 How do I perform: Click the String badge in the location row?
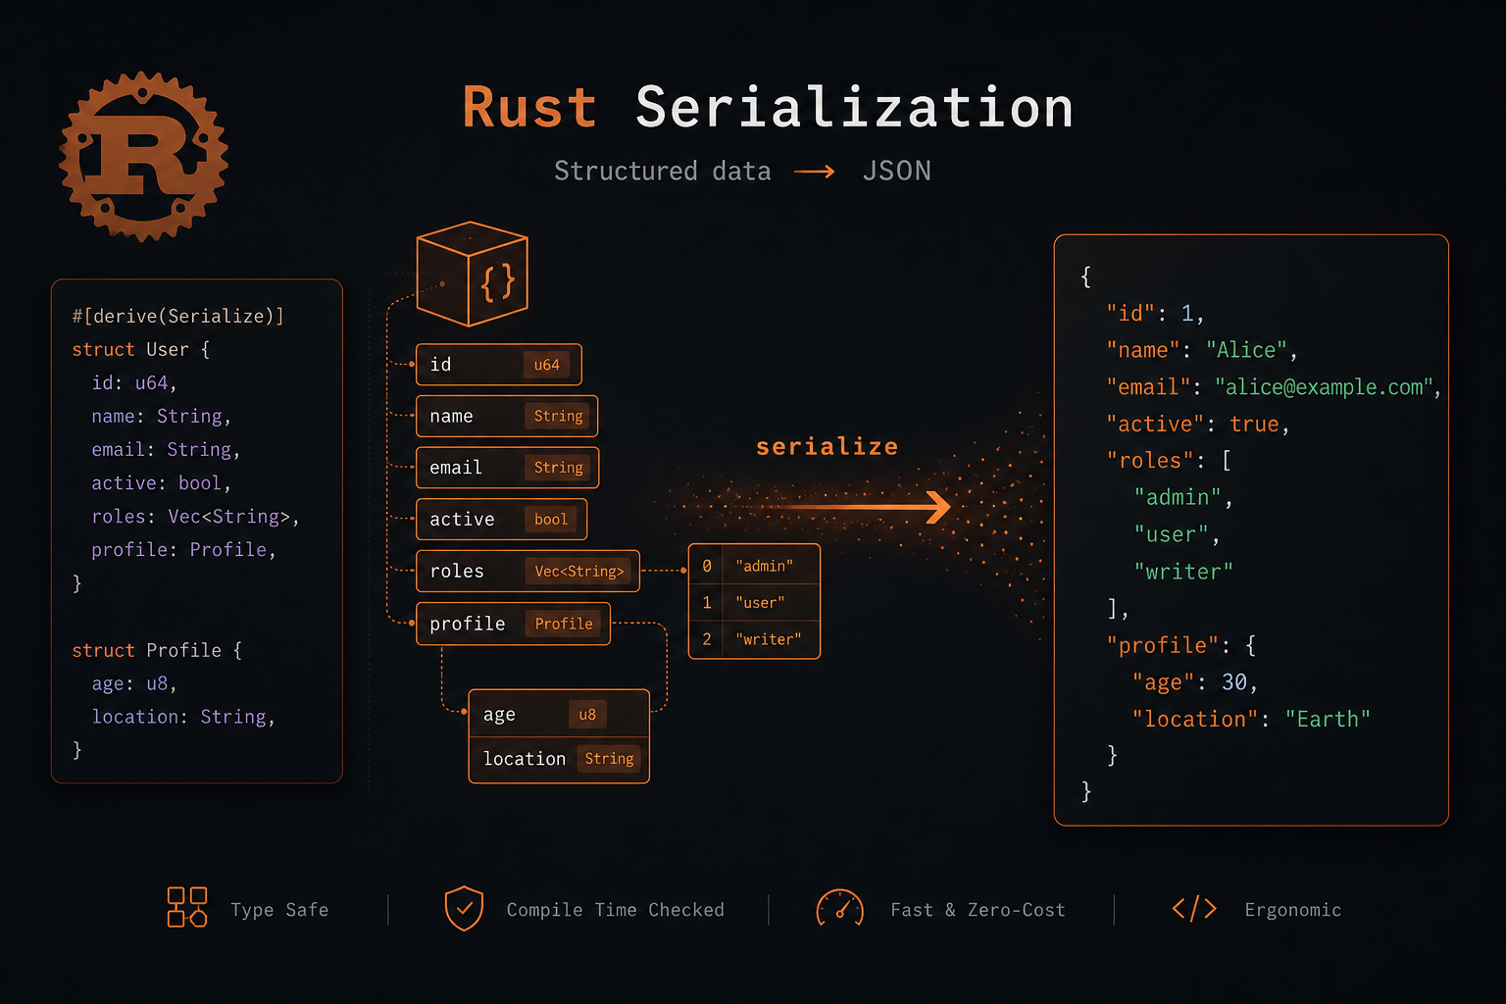coord(609,759)
